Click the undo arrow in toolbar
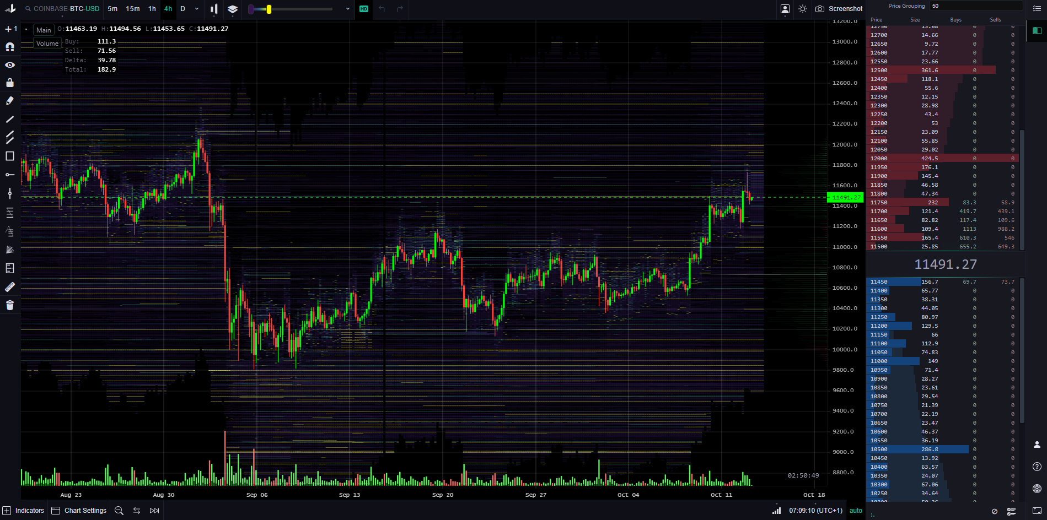The height and width of the screenshot is (520, 1047). (x=380, y=9)
